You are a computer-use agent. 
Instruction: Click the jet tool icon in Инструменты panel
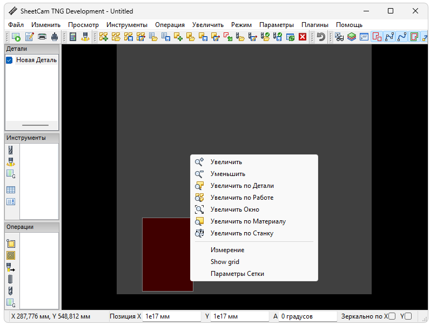click(11, 161)
